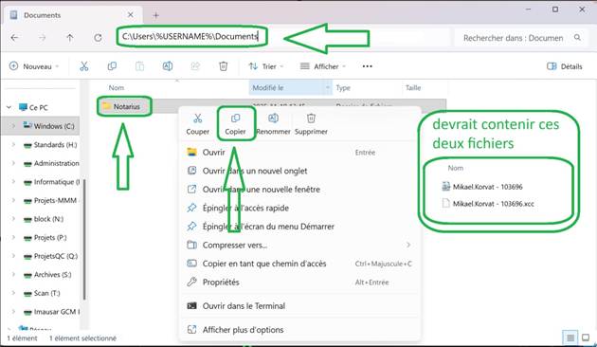597x347 pixels.
Task: Choose Ouvrir from the context menu
Action: coord(300,152)
